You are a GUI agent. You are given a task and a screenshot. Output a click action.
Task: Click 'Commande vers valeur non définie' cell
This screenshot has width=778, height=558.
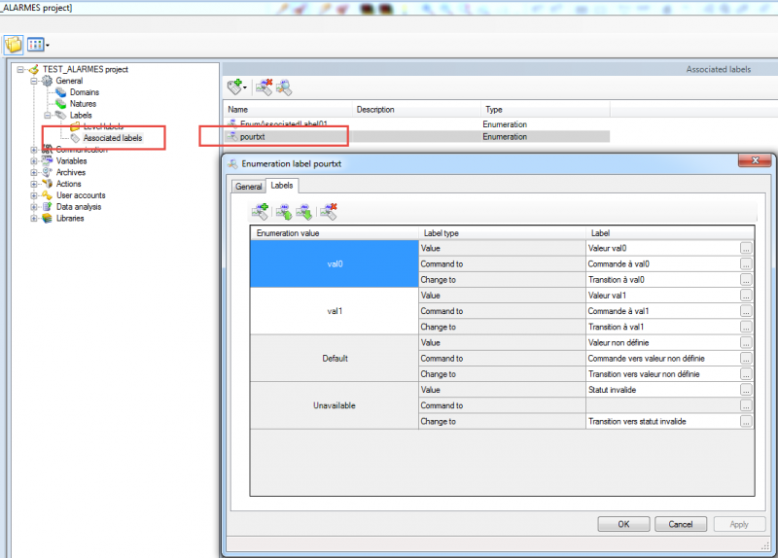663,358
